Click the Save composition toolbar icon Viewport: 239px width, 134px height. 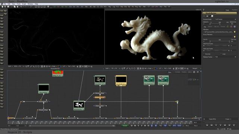(x=8, y=7)
